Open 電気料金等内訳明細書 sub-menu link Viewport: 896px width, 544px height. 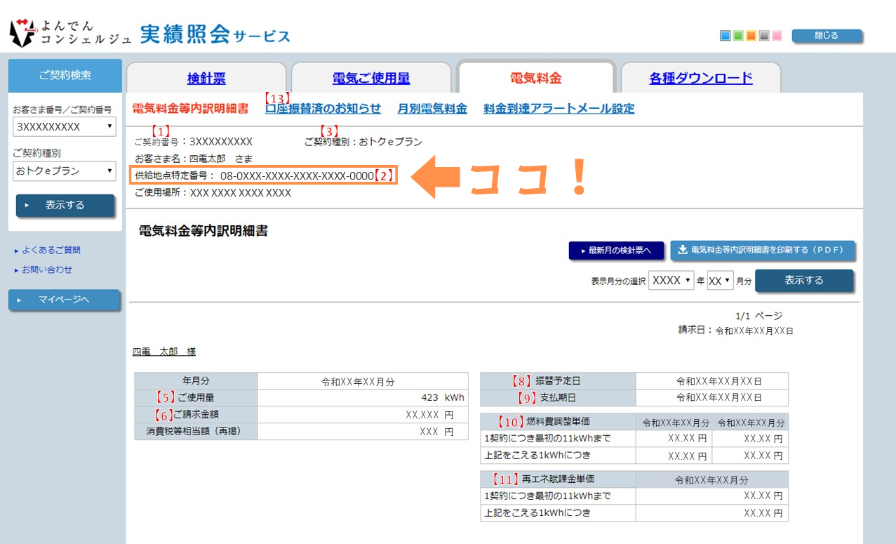(x=190, y=109)
